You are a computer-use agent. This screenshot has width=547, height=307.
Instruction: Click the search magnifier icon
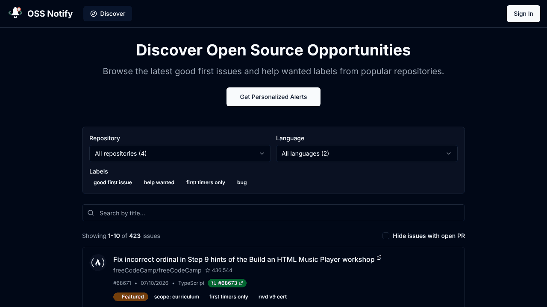91,213
